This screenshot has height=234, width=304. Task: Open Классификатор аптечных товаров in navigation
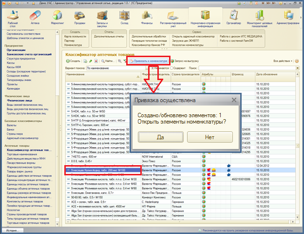29,150
